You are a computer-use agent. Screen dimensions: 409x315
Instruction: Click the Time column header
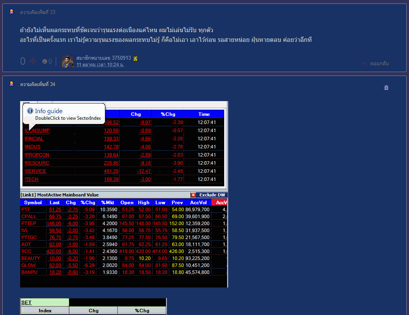[204, 114]
